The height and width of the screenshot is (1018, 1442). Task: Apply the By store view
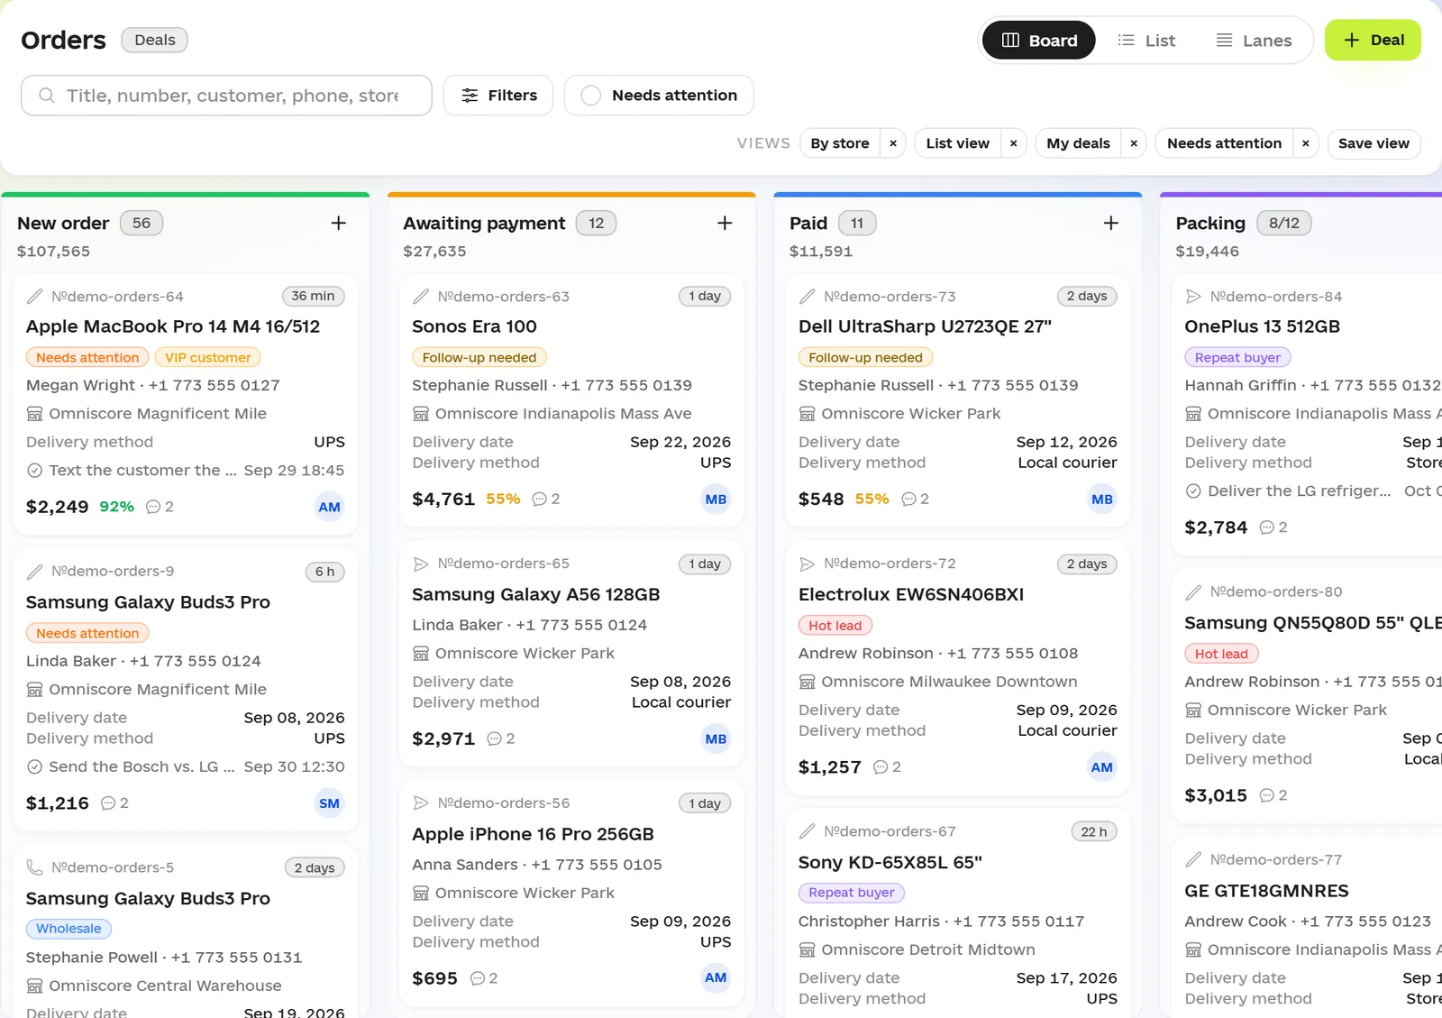[840, 143]
